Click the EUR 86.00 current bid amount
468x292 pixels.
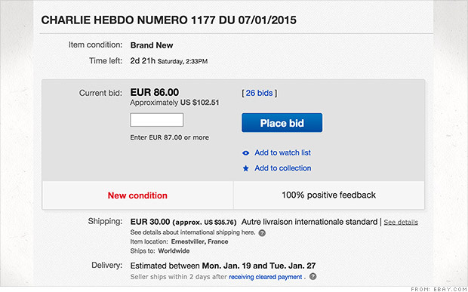coord(155,93)
